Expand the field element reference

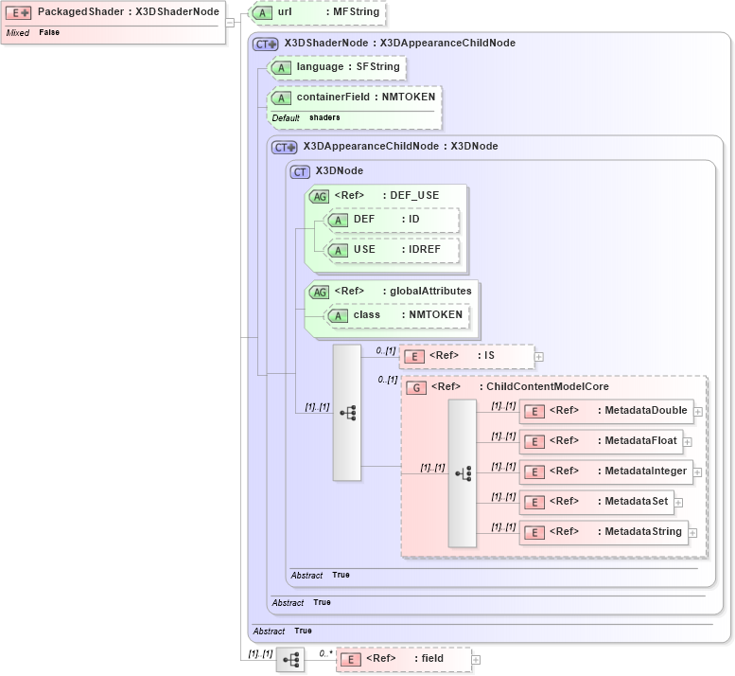[x=476, y=660]
